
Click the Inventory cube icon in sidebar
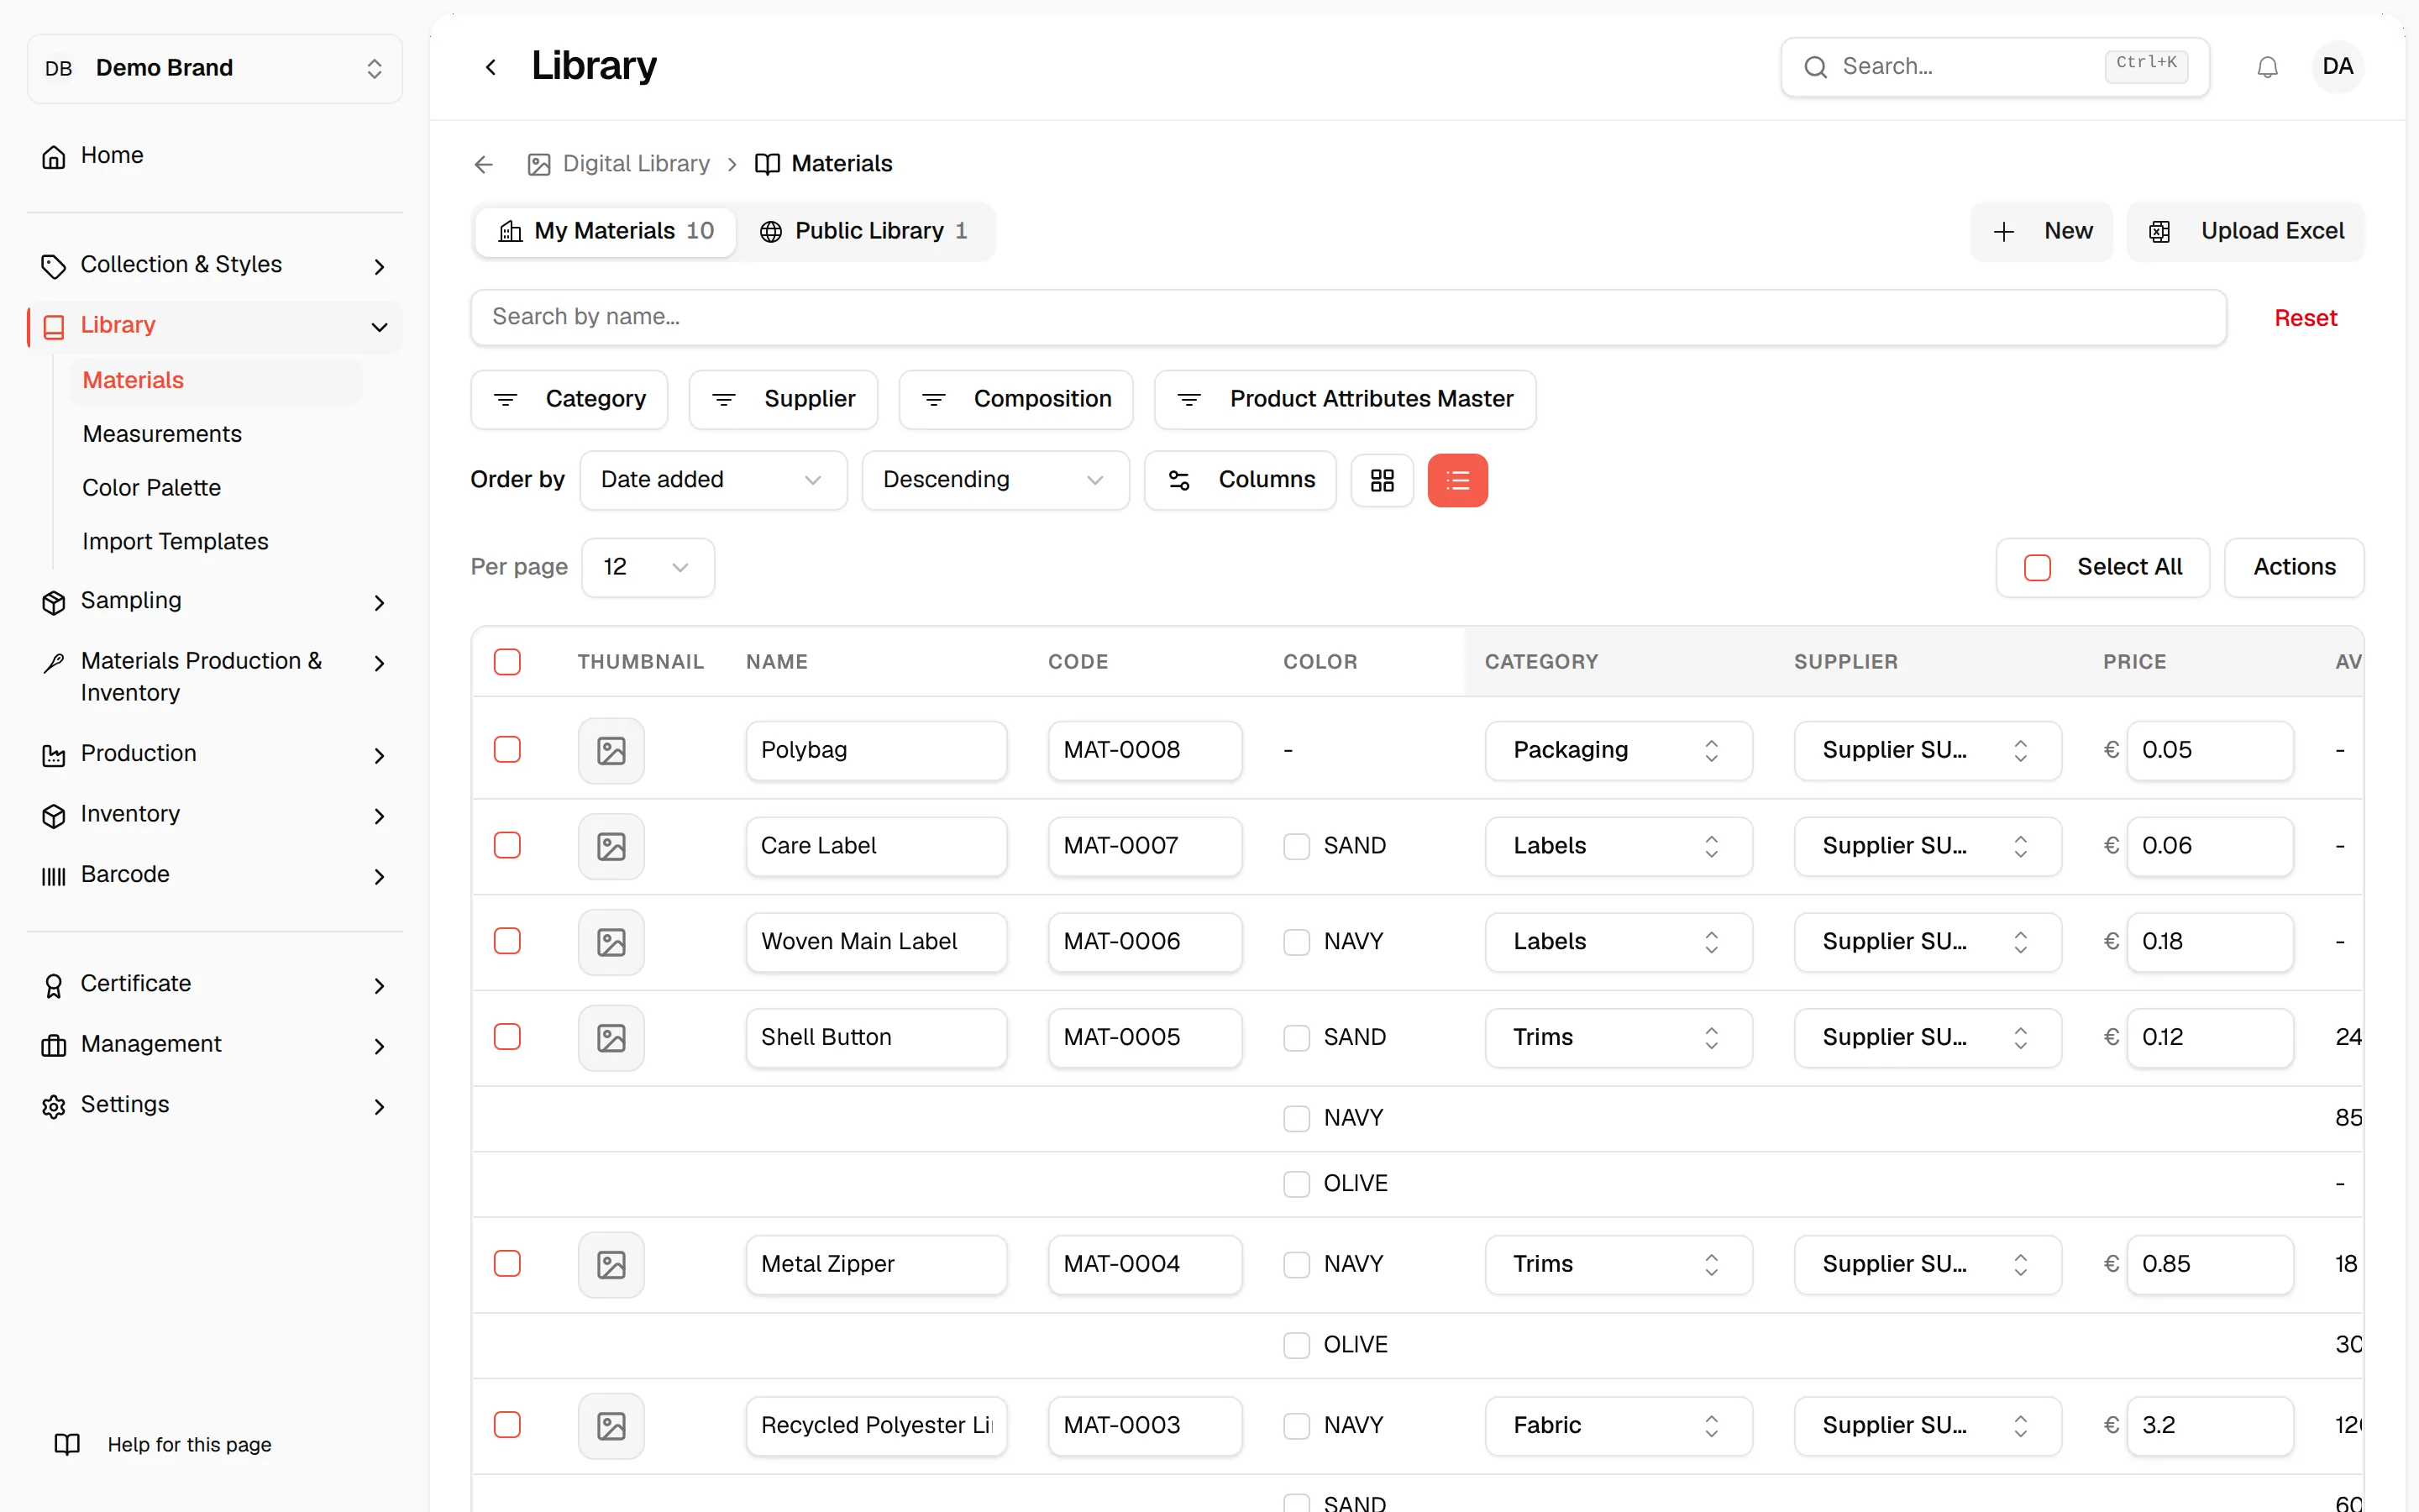coord(54,815)
